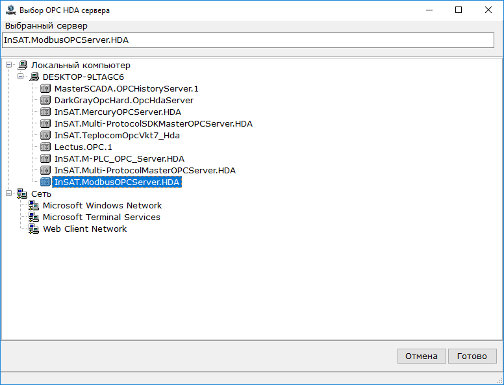Select the highlighted InSAT.ModbusOPCServer.HDA entry

[x=117, y=182]
